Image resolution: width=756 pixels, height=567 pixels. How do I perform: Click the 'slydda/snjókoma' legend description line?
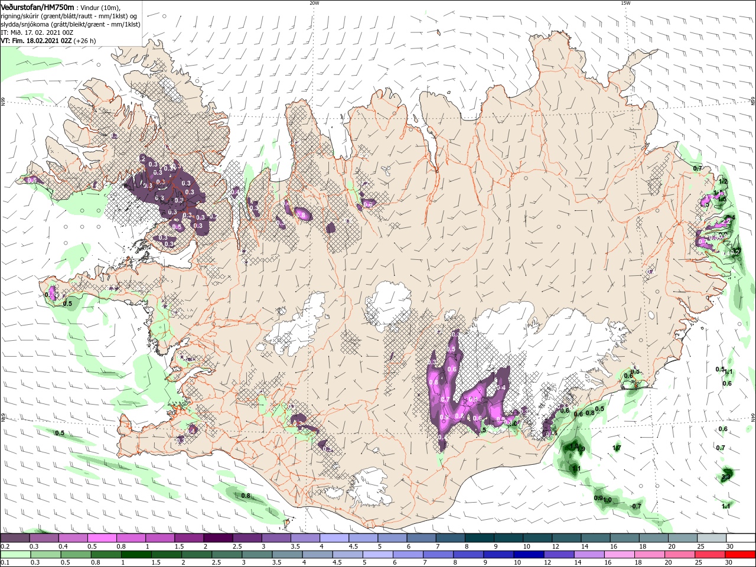(70, 24)
